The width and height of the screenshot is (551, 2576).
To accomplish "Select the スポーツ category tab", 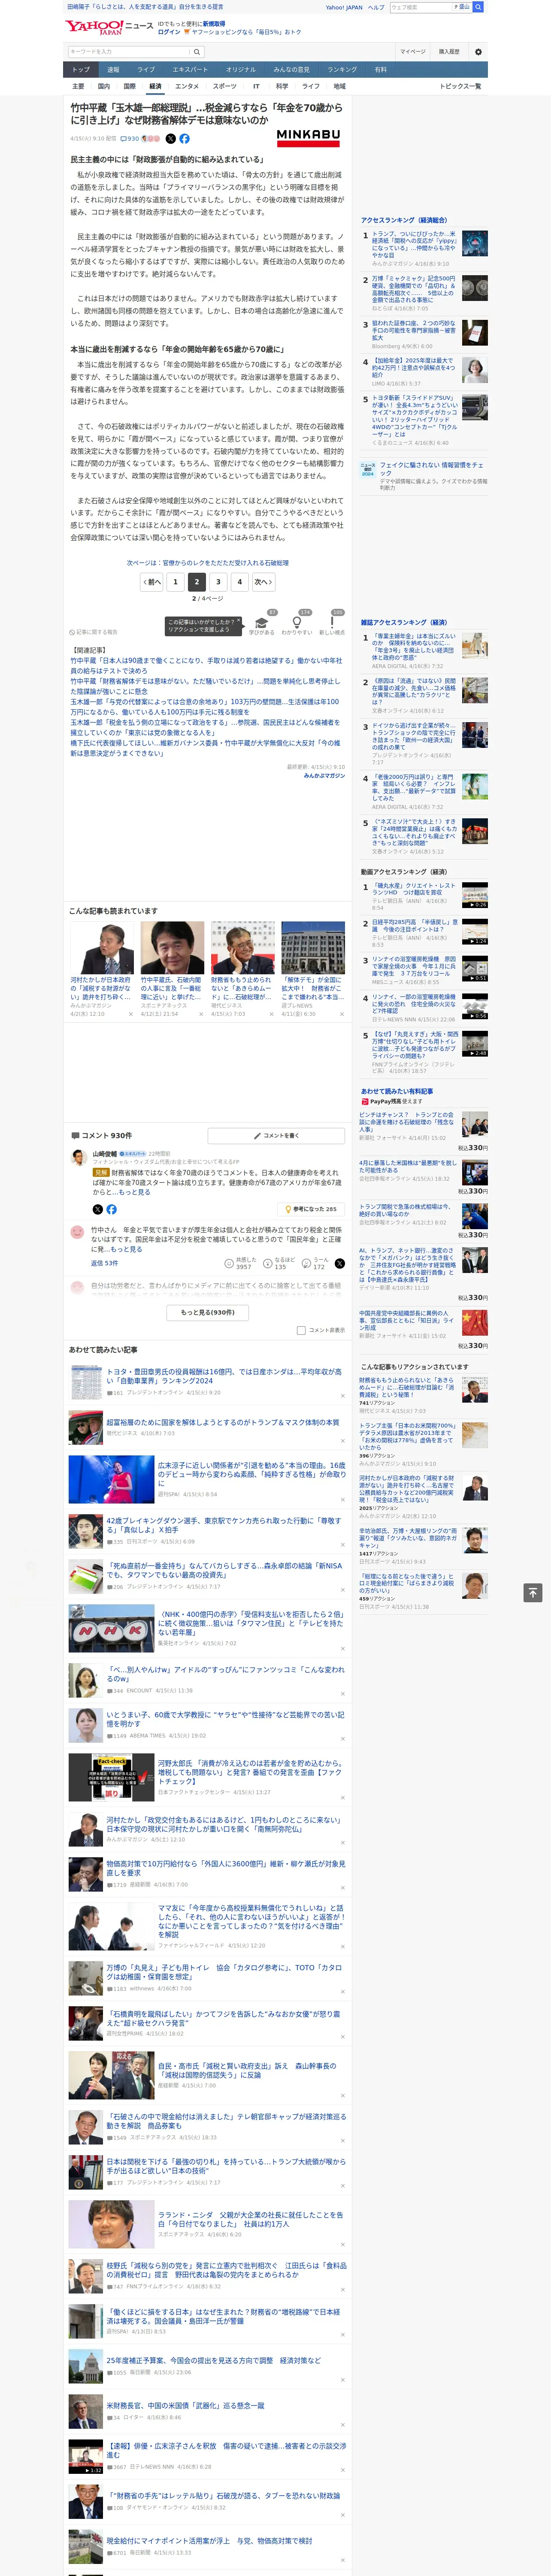I will tap(225, 86).
